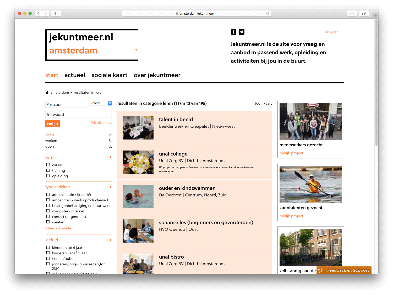Click the home icon in breadcrumb
The image size is (393, 295).
47,92
